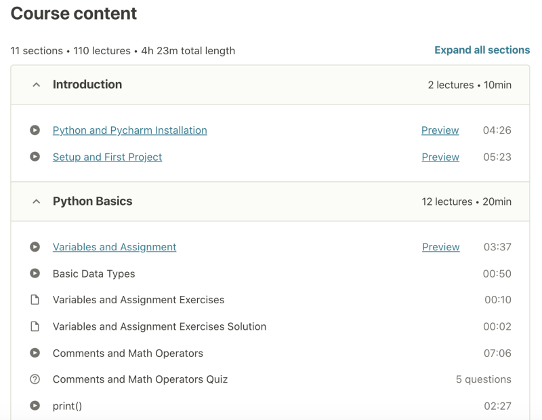Image resolution: width=542 pixels, height=420 pixels.
Task: Select the Python Basics section header
Action: 93,202
